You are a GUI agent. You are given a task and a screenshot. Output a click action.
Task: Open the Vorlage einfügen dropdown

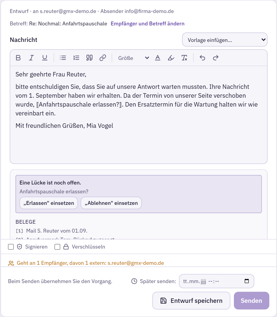coord(225,40)
